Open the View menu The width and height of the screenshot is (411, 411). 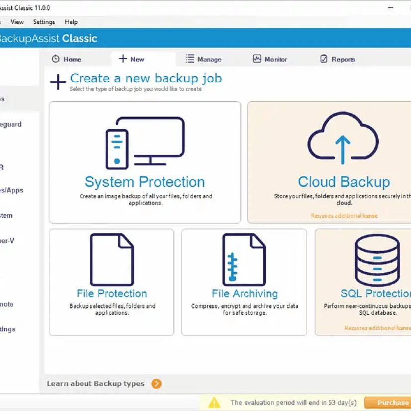tap(17, 22)
